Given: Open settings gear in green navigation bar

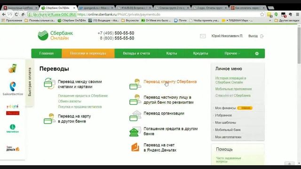Looking at the screenshot, I should pos(257,54).
